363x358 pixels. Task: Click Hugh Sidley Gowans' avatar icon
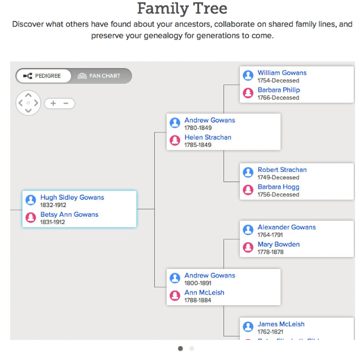pos(31,200)
